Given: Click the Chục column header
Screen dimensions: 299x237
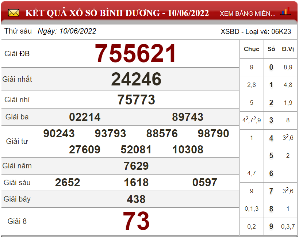Looking at the screenshot, I should point(252,49).
